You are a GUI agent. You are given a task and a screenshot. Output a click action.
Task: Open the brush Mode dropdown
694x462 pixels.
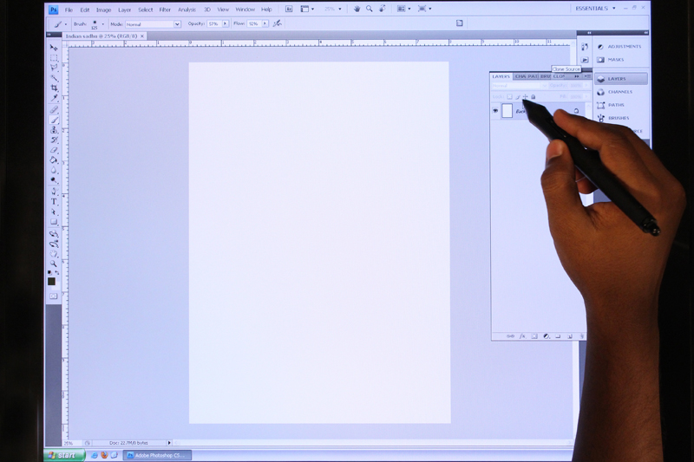(153, 24)
